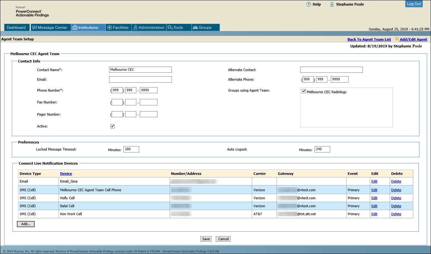Click the Help question mark icon

pos(309,4)
